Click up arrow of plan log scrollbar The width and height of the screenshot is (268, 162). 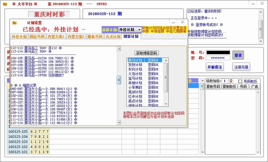(x=119, y=49)
